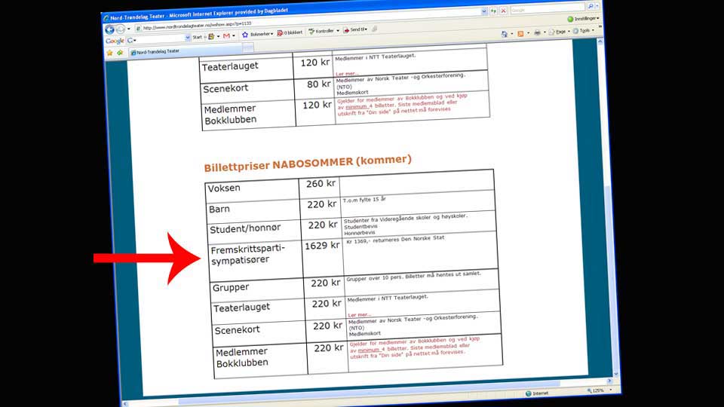Screen dimensions: 724x407
Task: Follow 'Ler mer...' link in upper Teaterlauget row
Action: pyautogui.click(x=347, y=74)
